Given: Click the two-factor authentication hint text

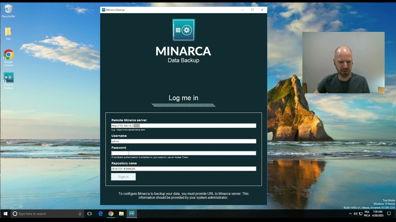Looking at the screenshot, I should point(150,157).
